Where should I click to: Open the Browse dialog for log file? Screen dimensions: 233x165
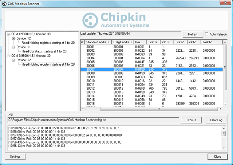click(191, 120)
